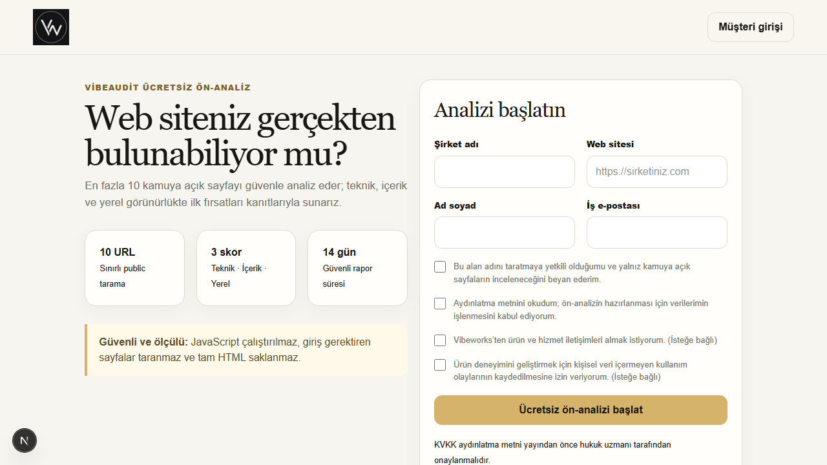Open the Next.js dev tools badge
Screen dimensions: 827x465
pos(25,440)
